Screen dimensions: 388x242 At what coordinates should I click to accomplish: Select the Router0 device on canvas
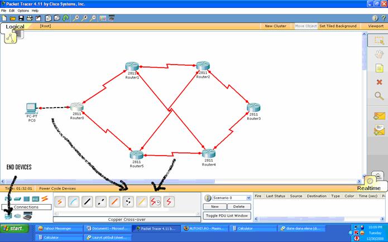click(x=76, y=107)
